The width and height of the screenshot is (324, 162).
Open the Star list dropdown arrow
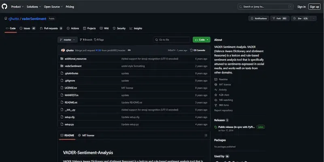313,18
